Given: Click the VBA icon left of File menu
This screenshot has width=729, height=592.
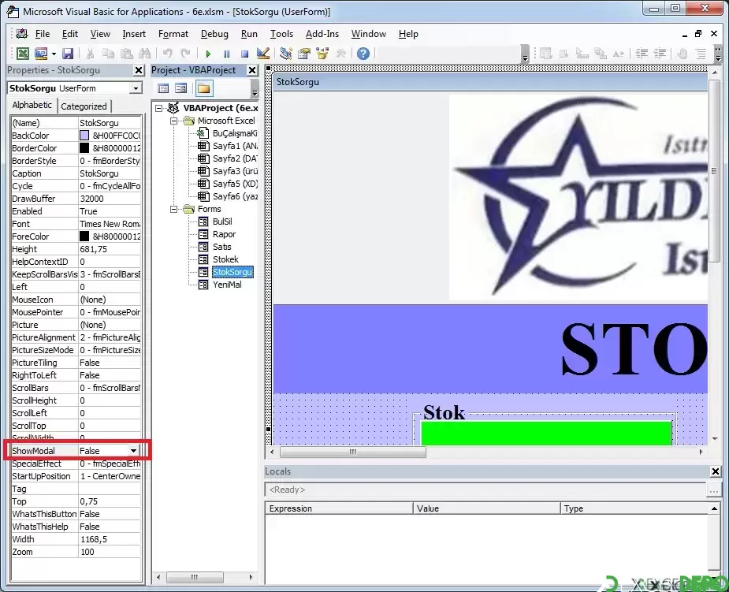Looking at the screenshot, I should pos(22,33).
